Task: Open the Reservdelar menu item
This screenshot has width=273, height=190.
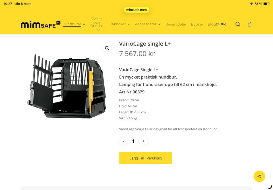Action: 176,24
